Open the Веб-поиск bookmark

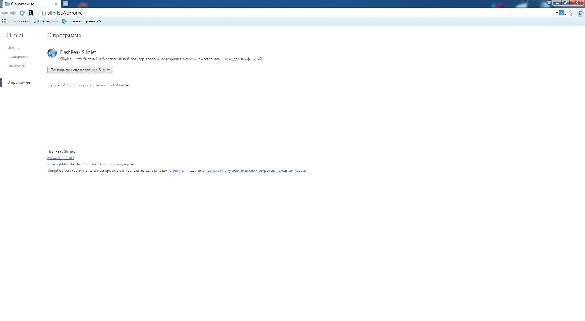point(46,21)
